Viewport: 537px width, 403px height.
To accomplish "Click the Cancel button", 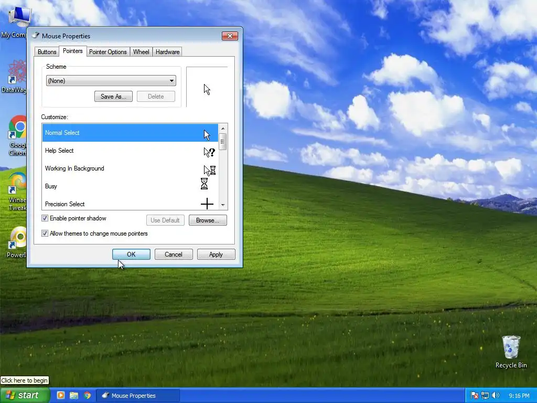I will click(x=174, y=254).
